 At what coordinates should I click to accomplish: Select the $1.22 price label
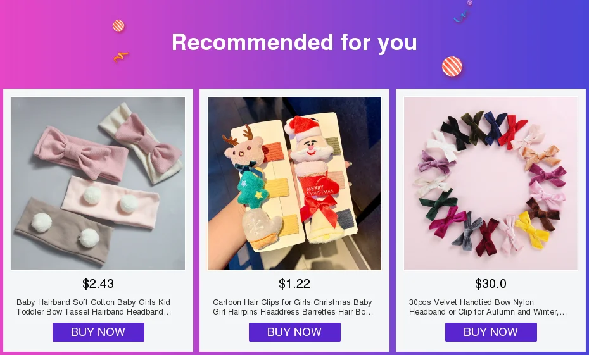click(x=294, y=283)
